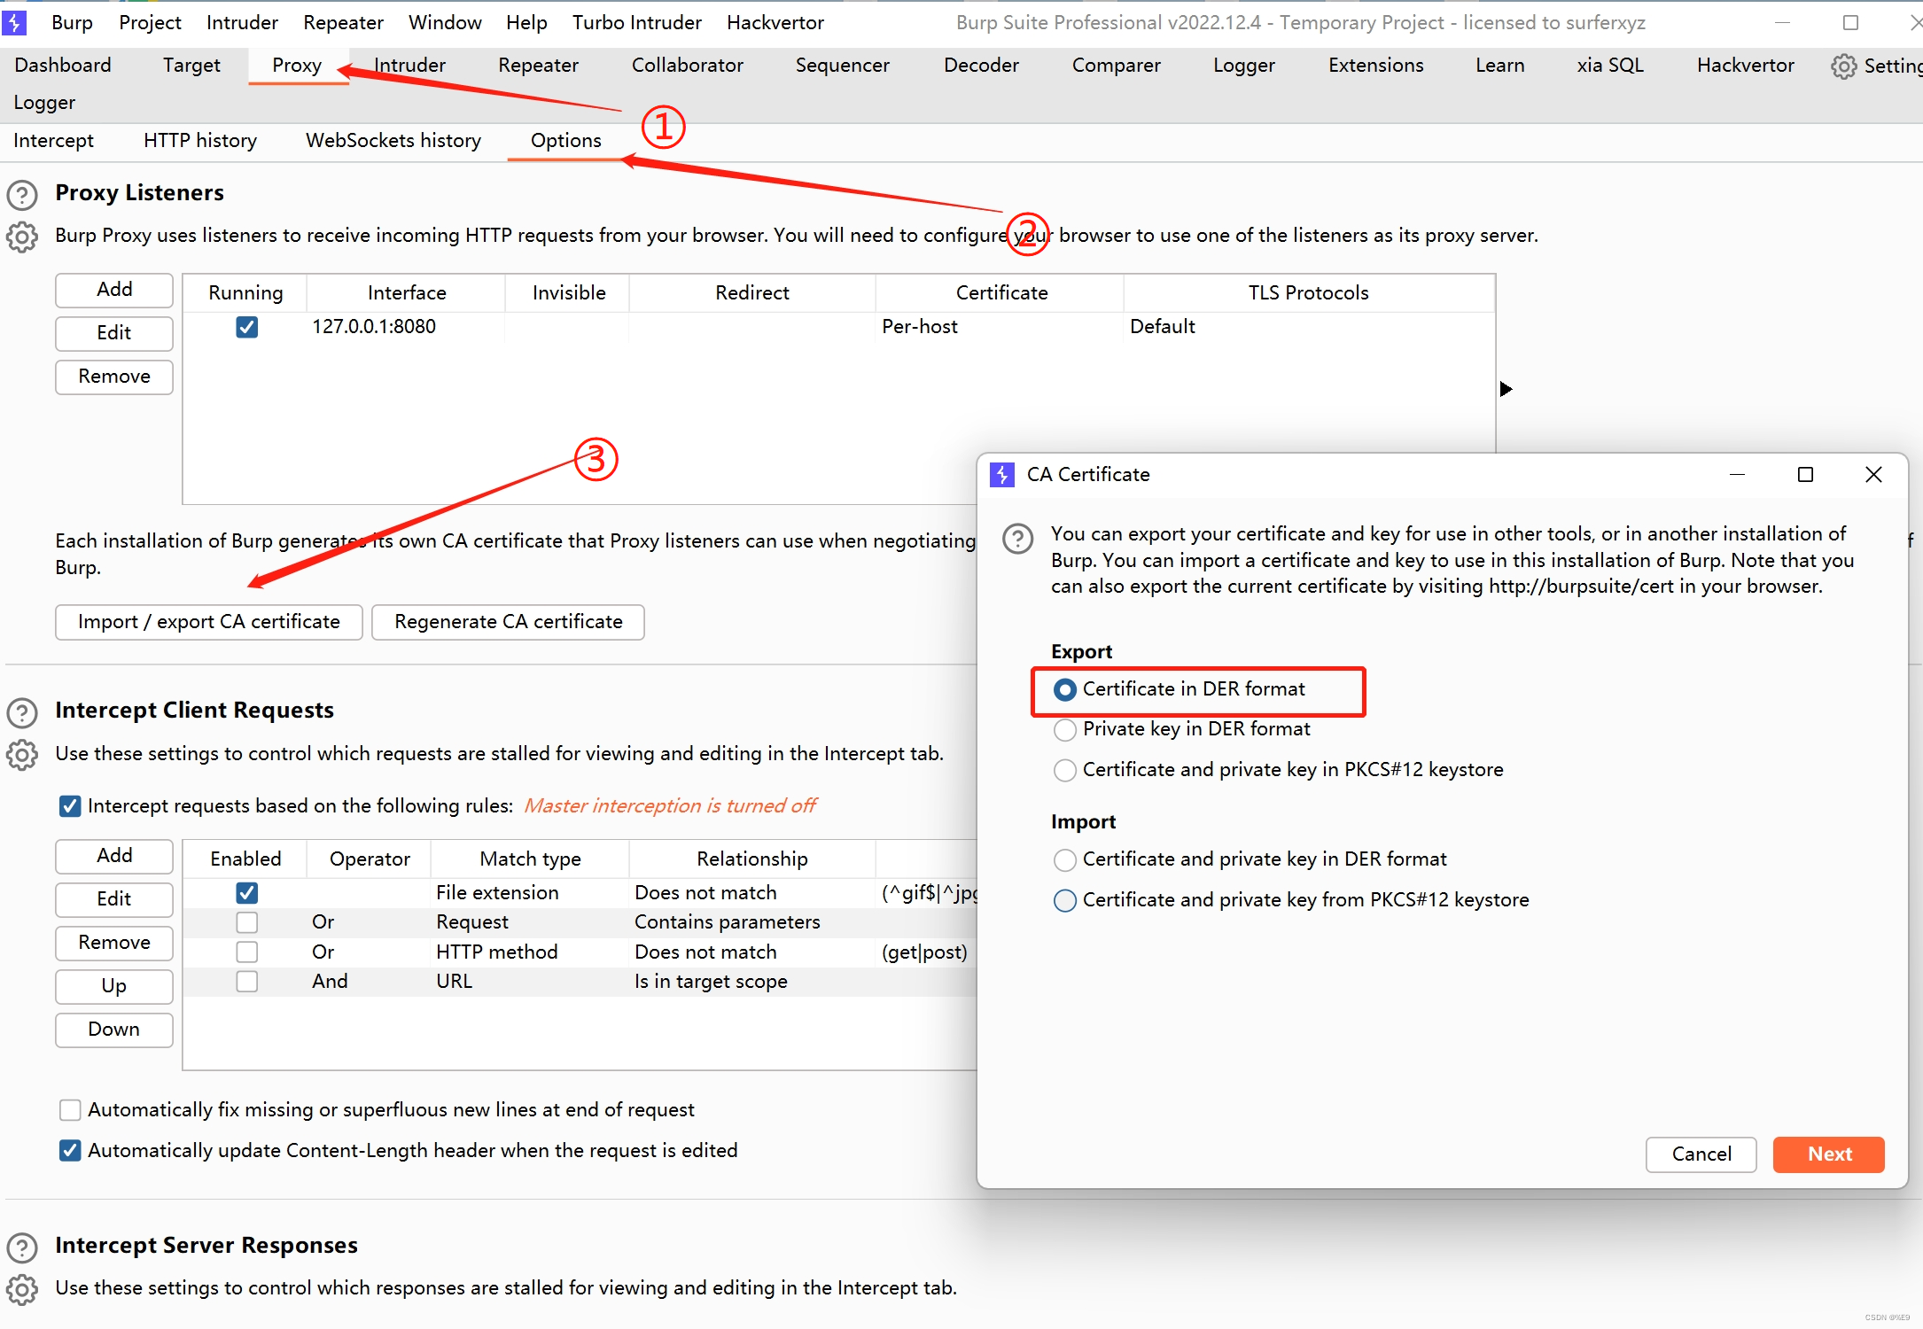Click Import / export CA certificate
The width and height of the screenshot is (1923, 1329).
pyautogui.click(x=209, y=622)
